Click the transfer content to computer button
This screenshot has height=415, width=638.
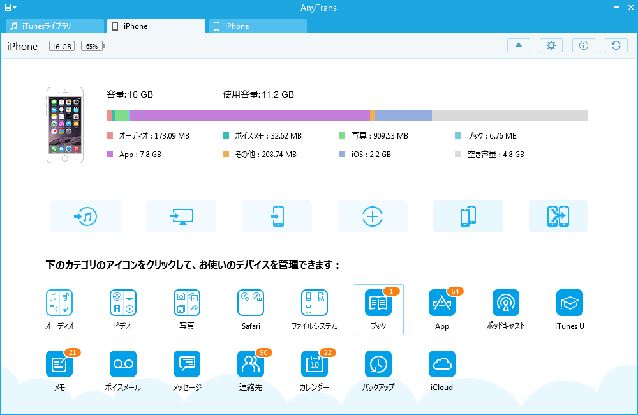(181, 216)
